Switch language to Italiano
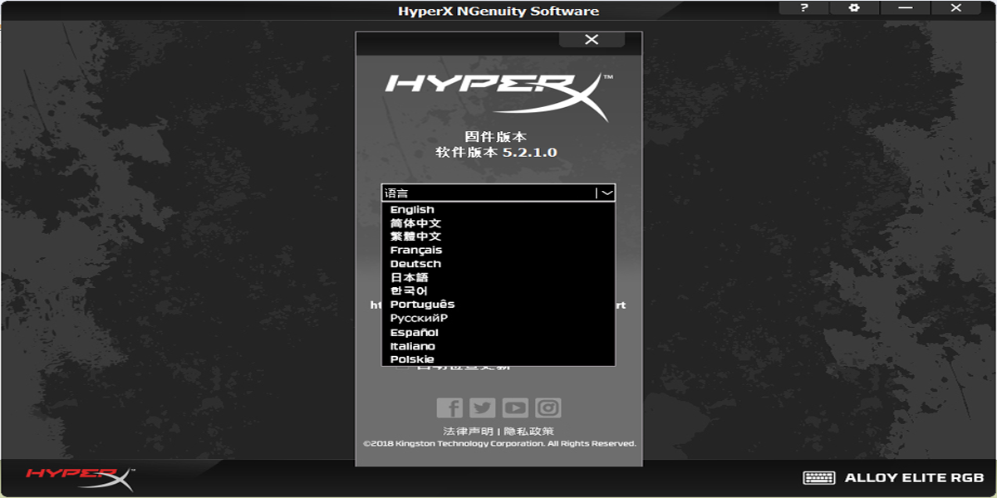The height and width of the screenshot is (498, 997). pyautogui.click(x=498, y=346)
